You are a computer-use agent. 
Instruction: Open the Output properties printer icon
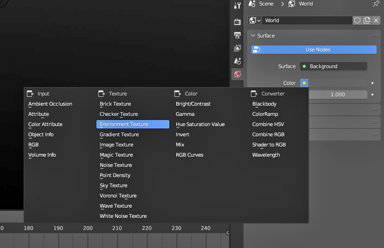click(237, 35)
